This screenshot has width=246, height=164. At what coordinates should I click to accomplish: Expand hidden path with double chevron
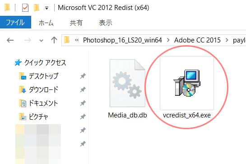pyautogui.click(x=77, y=40)
